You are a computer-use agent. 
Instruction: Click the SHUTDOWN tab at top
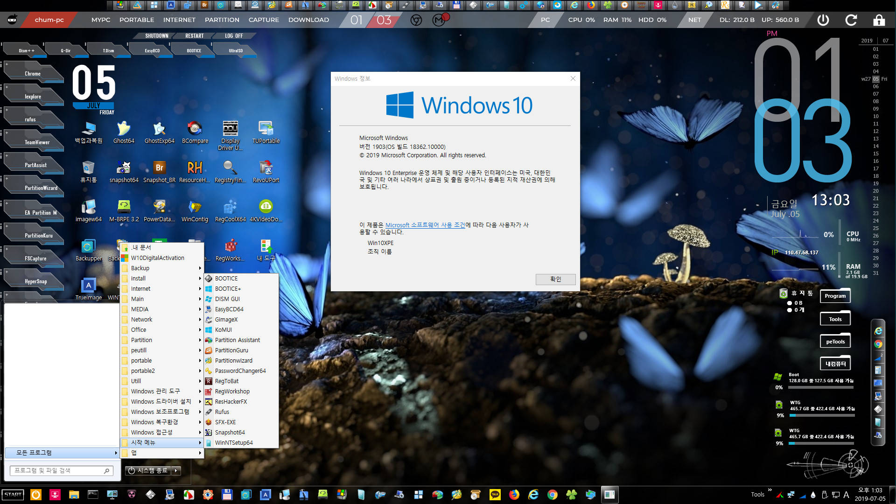pos(157,36)
